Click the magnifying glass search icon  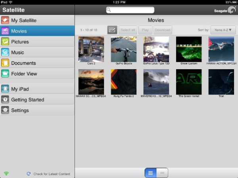[x=109, y=9]
